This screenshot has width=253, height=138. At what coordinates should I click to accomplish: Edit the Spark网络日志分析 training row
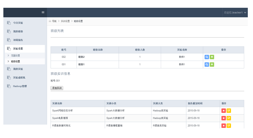(229, 111)
